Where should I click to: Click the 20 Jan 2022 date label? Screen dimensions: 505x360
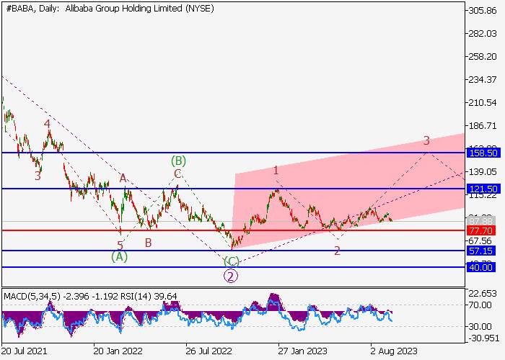pos(118,351)
